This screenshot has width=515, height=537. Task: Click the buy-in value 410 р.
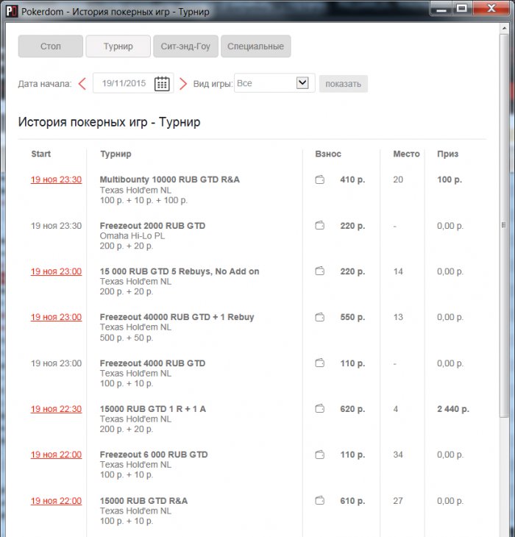[352, 179]
